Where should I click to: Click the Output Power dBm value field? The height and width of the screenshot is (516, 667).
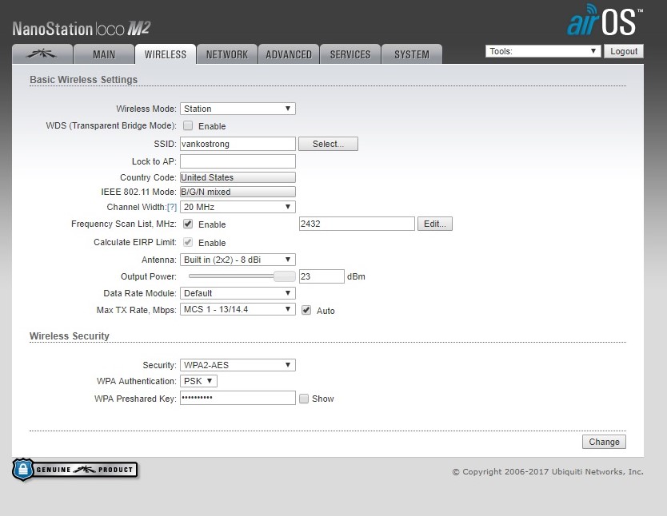pos(322,276)
